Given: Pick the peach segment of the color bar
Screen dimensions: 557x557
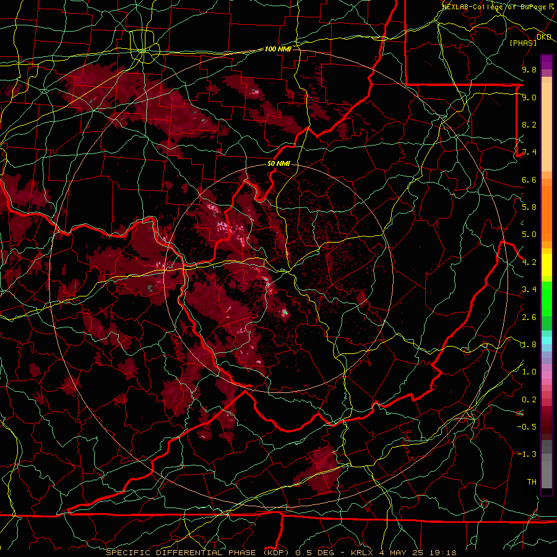Looking at the screenshot, I should 546,128.
